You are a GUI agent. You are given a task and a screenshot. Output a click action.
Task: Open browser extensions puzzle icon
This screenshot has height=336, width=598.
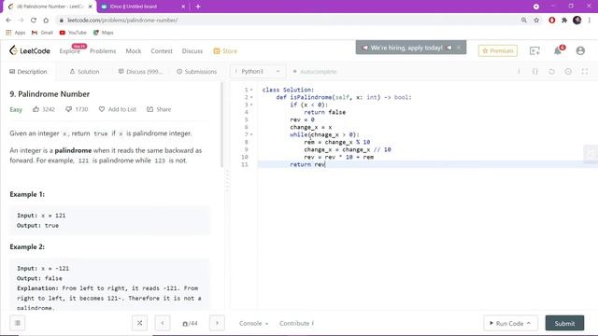click(564, 21)
